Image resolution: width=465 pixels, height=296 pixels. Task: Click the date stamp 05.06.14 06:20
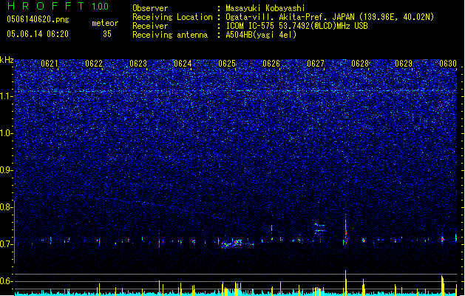tap(38, 34)
